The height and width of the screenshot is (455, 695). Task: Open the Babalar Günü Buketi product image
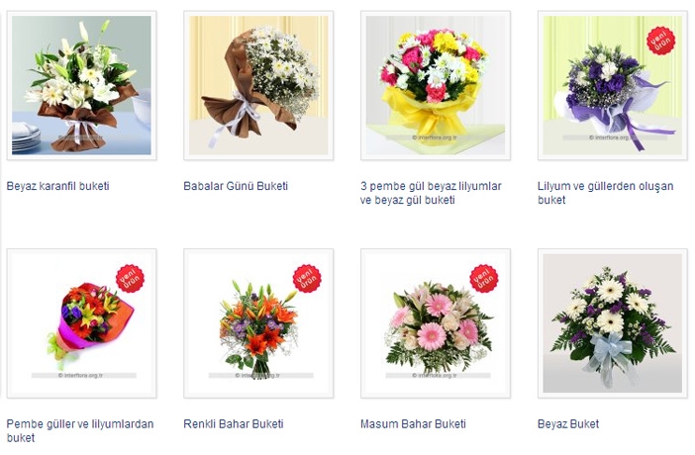click(258, 85)
